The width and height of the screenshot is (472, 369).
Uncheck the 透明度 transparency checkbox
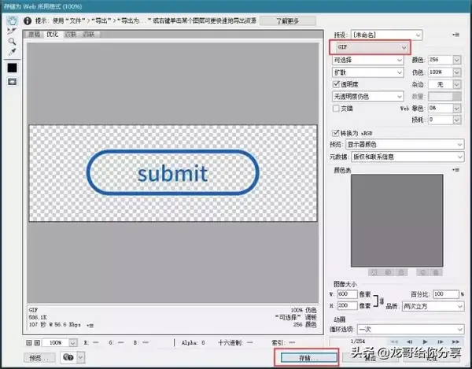pyautogui.click(x=337, y=84)
